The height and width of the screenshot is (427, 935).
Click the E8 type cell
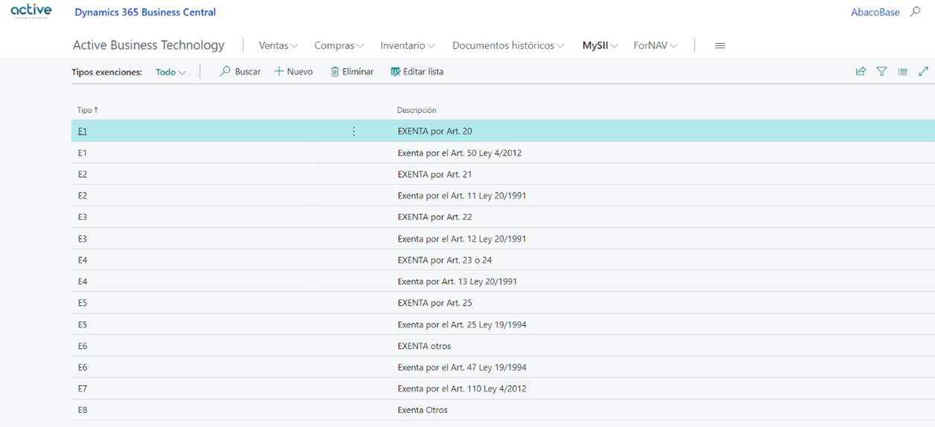pos(83,410)
